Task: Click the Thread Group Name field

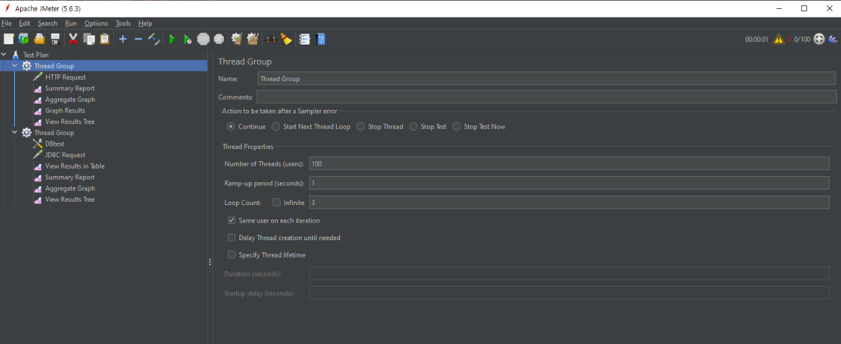Action: click(546, 79)
